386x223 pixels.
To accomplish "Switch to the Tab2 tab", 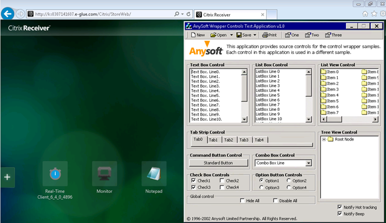I will coord(229,140).
